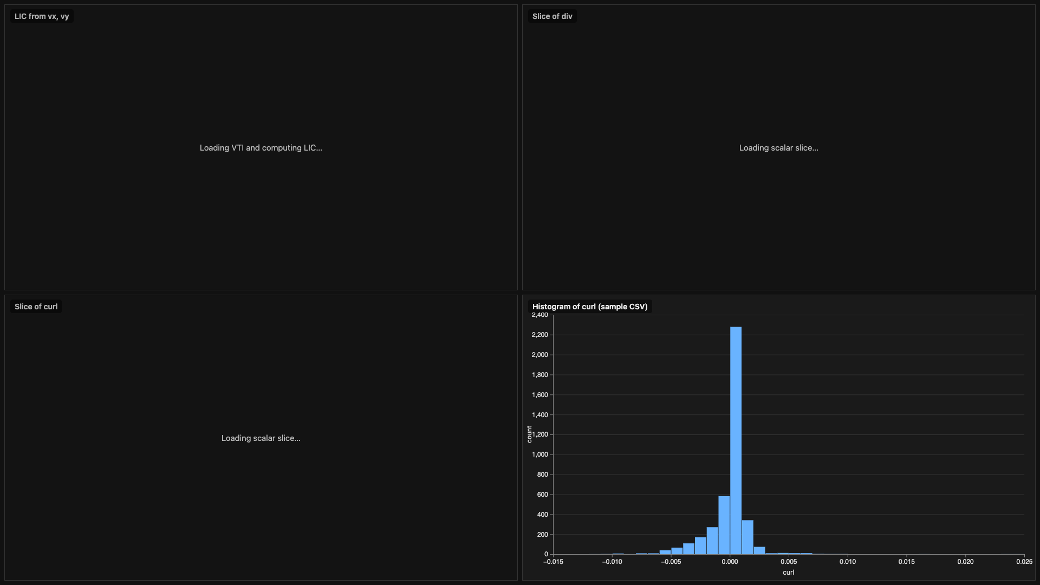The width and height of the screenshot is (1040, 585).
Task: Click the 1,000 y-axis tick label
Action: 539,454
